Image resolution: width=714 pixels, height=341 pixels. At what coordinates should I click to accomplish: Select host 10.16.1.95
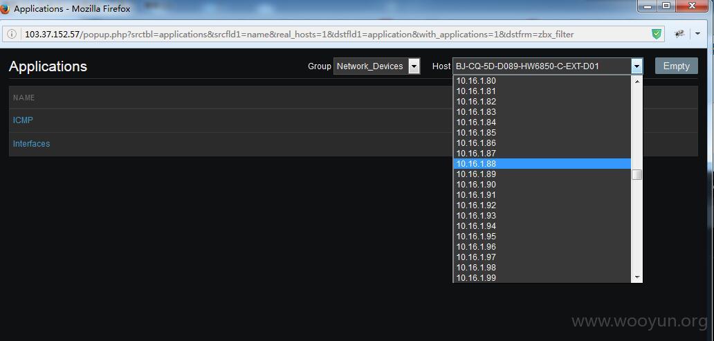click(x=542, y=237)
